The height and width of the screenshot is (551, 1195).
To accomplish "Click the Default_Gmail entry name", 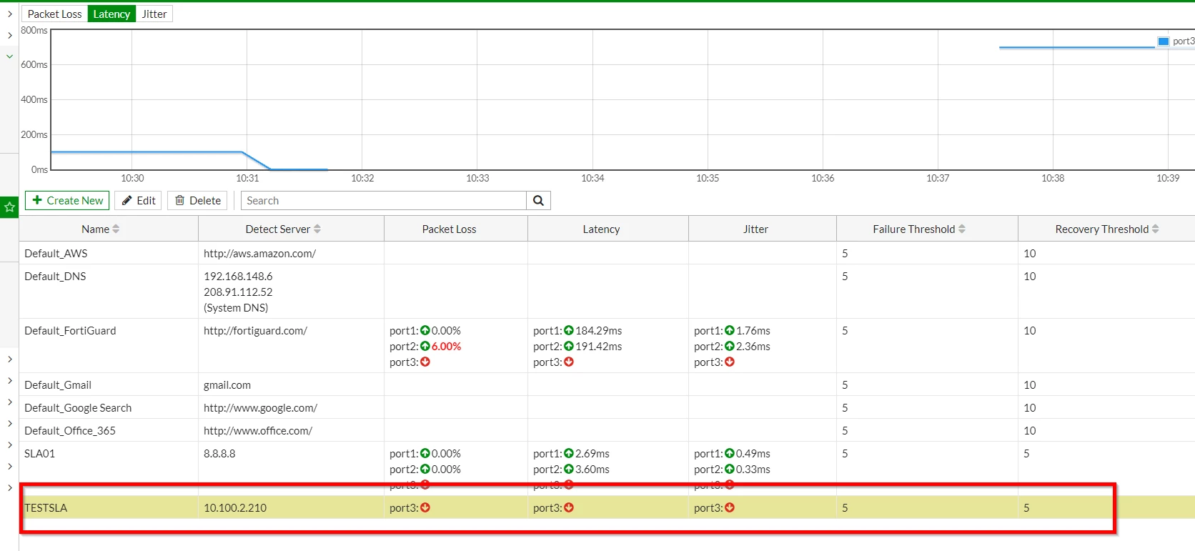I will [58, 385].
